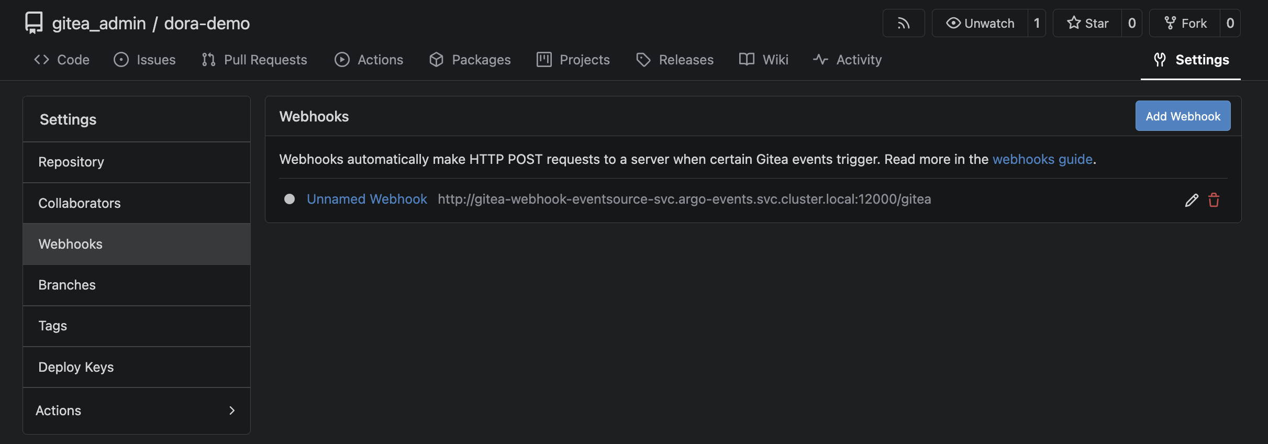Expand the Actions section in settings sidebar
This screenshot has height=444, width=1268.
137,410
